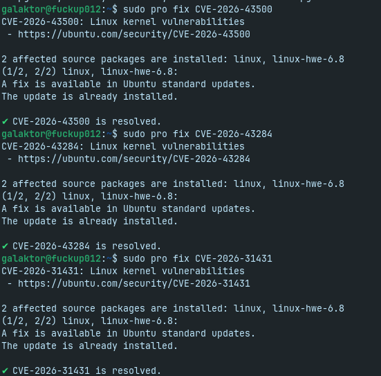Click the command 'sudo pro fix CVE-2026-31431'

198,259
